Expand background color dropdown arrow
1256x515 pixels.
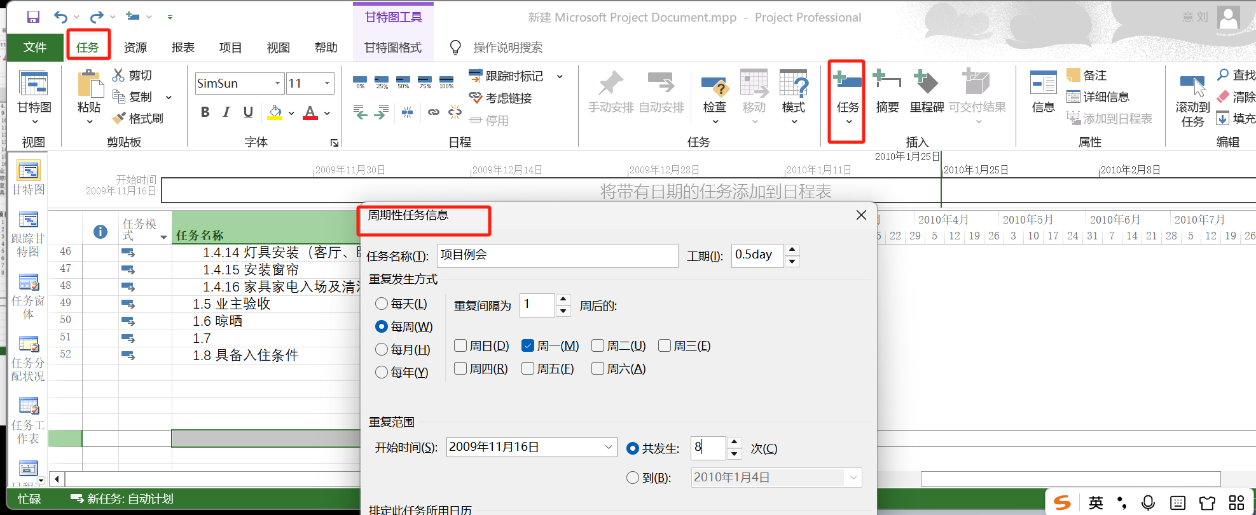tap(291, 113)
